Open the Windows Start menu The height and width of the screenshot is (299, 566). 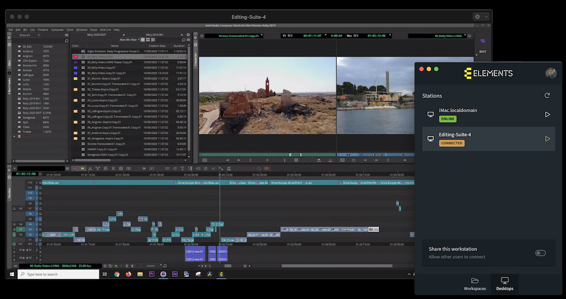click(x=12, y=274)
